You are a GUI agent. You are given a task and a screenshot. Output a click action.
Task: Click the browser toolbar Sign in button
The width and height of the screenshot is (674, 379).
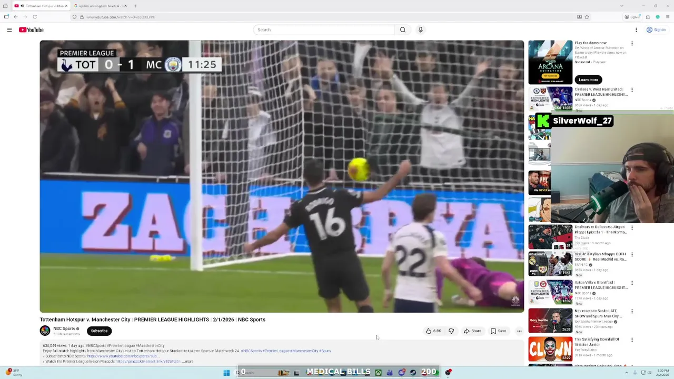(633, 17)
